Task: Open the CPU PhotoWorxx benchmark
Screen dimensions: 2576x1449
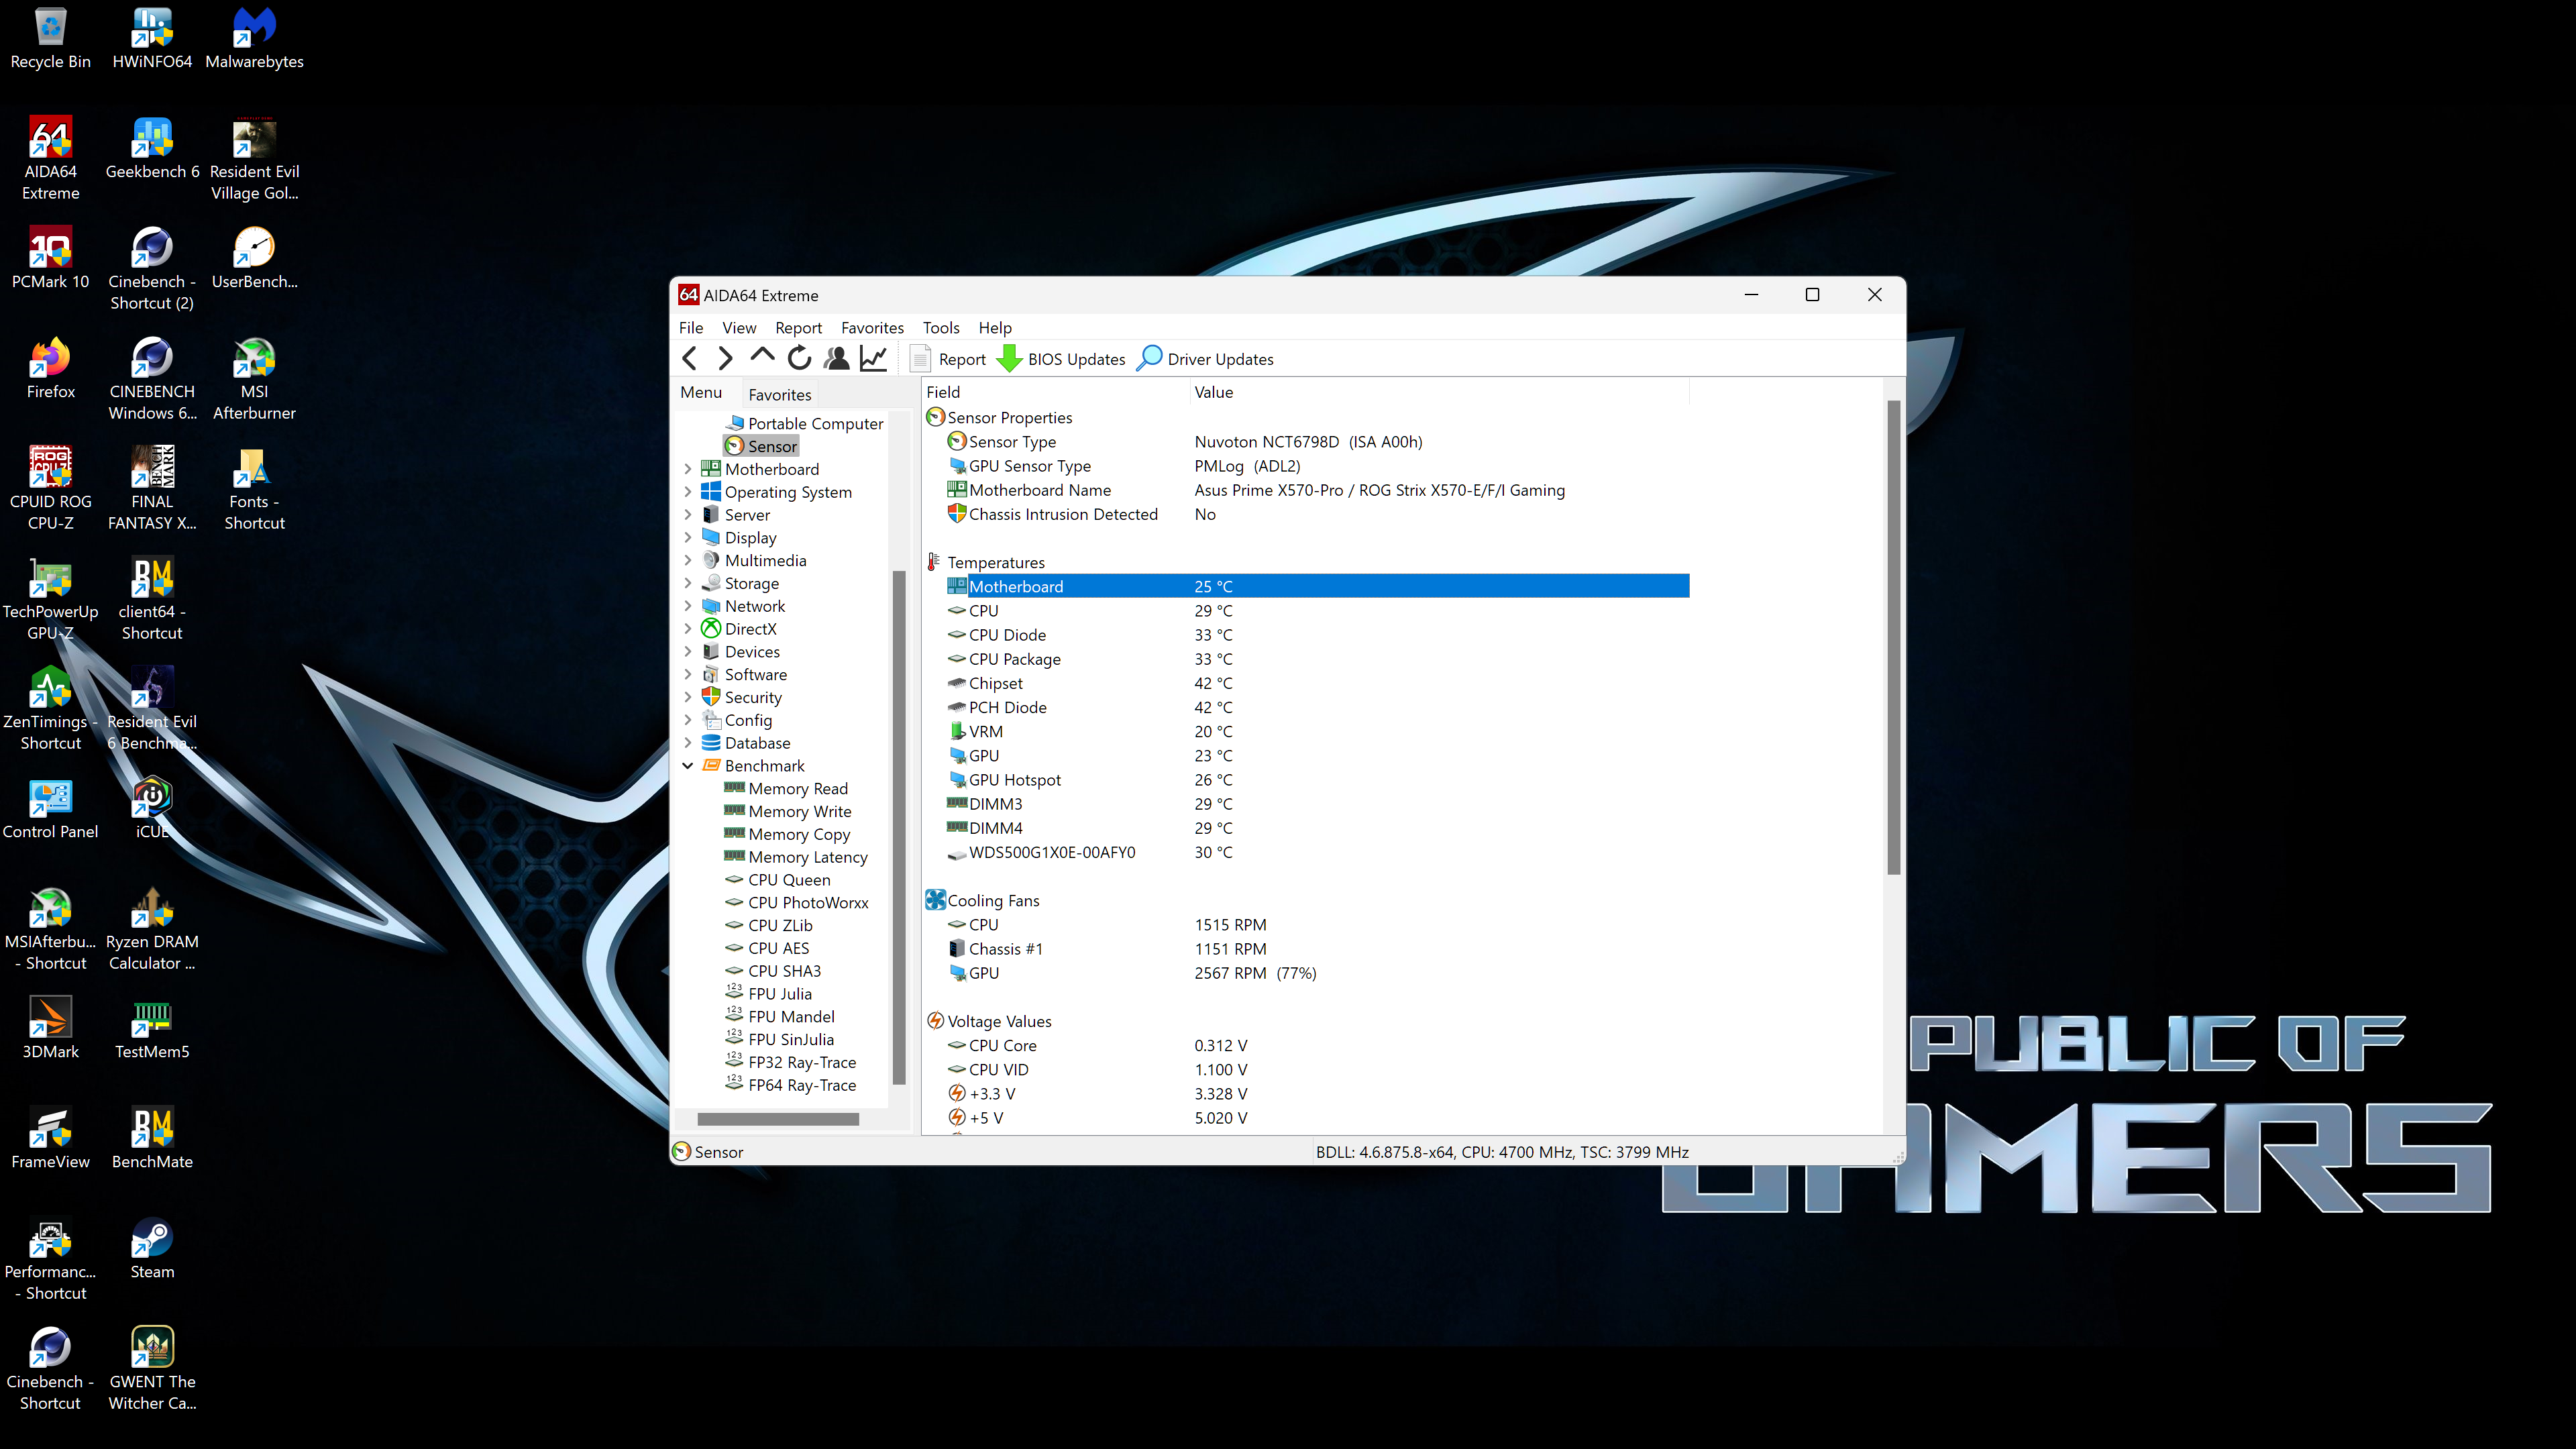Action: tap(797, 903)
